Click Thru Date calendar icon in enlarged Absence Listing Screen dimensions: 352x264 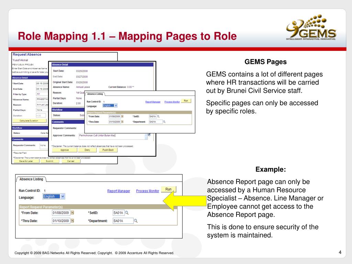tap(72, 221)
